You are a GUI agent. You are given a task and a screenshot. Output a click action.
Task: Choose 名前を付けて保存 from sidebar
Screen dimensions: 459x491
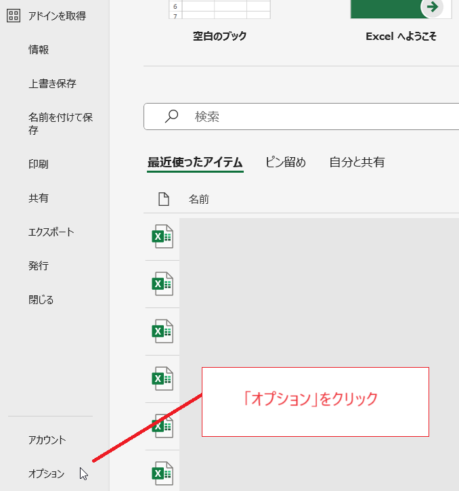(60, 123)
